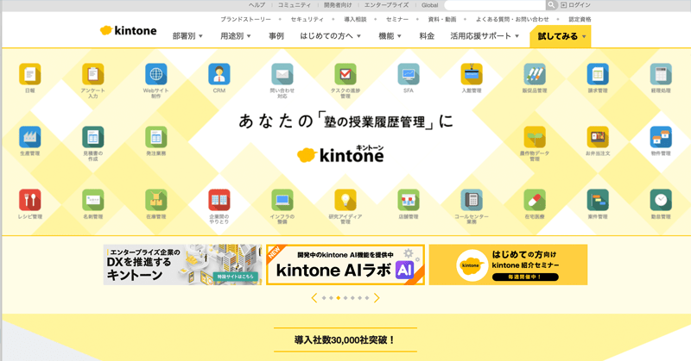Select the 勤怠管理 clock icon
Image resolution: width=691 pixels, height=361 pixels.
pos(661,200)
